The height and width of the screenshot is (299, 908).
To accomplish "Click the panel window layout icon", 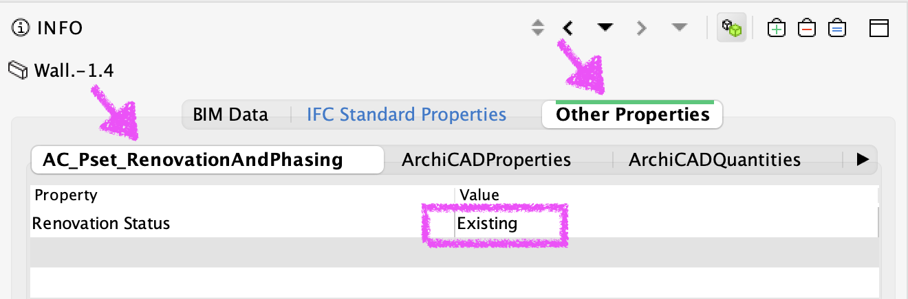I will coord(880,28).
